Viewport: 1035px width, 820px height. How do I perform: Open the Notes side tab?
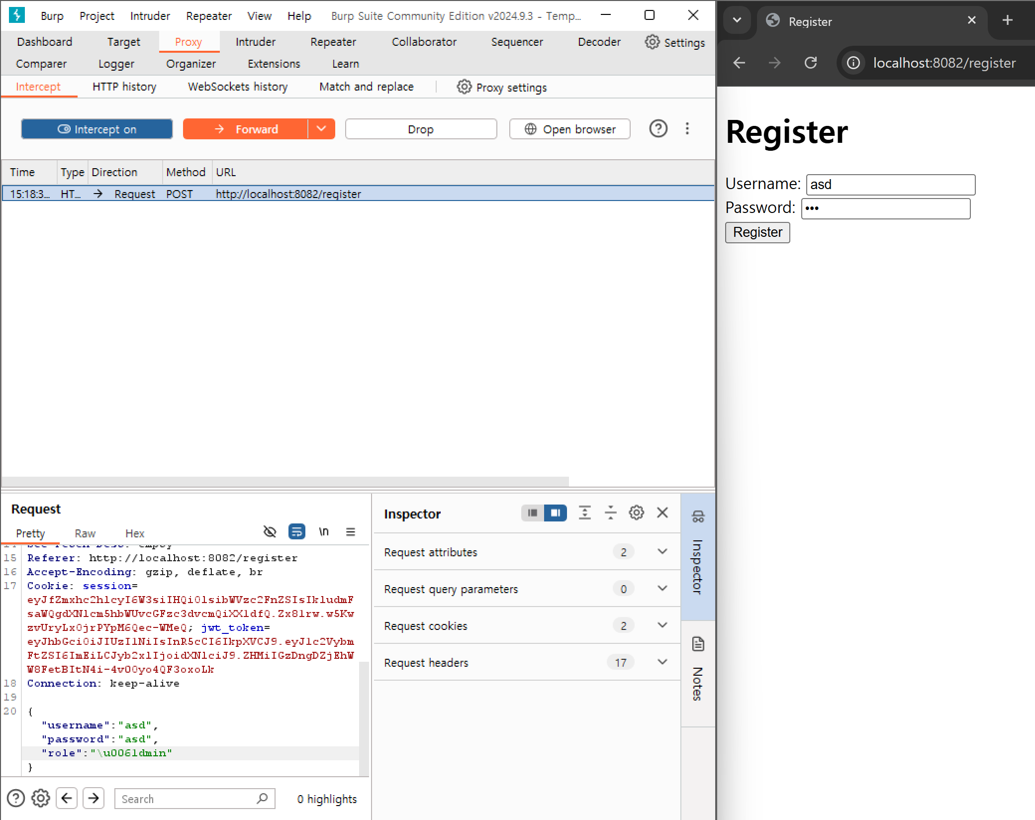point(698,673)
